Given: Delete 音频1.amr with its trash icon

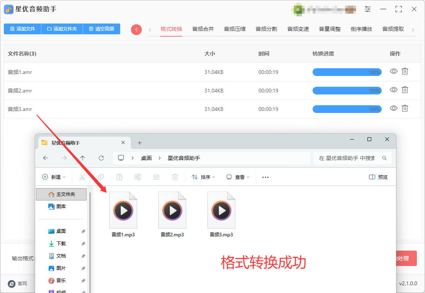Looking at the screenshot, I should (405, 71).
